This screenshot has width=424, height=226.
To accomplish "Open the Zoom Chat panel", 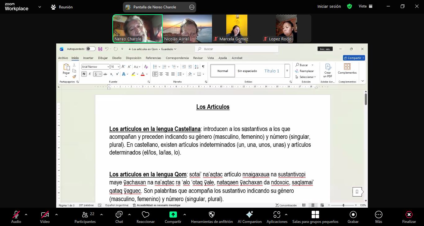I will coord(119,215).
